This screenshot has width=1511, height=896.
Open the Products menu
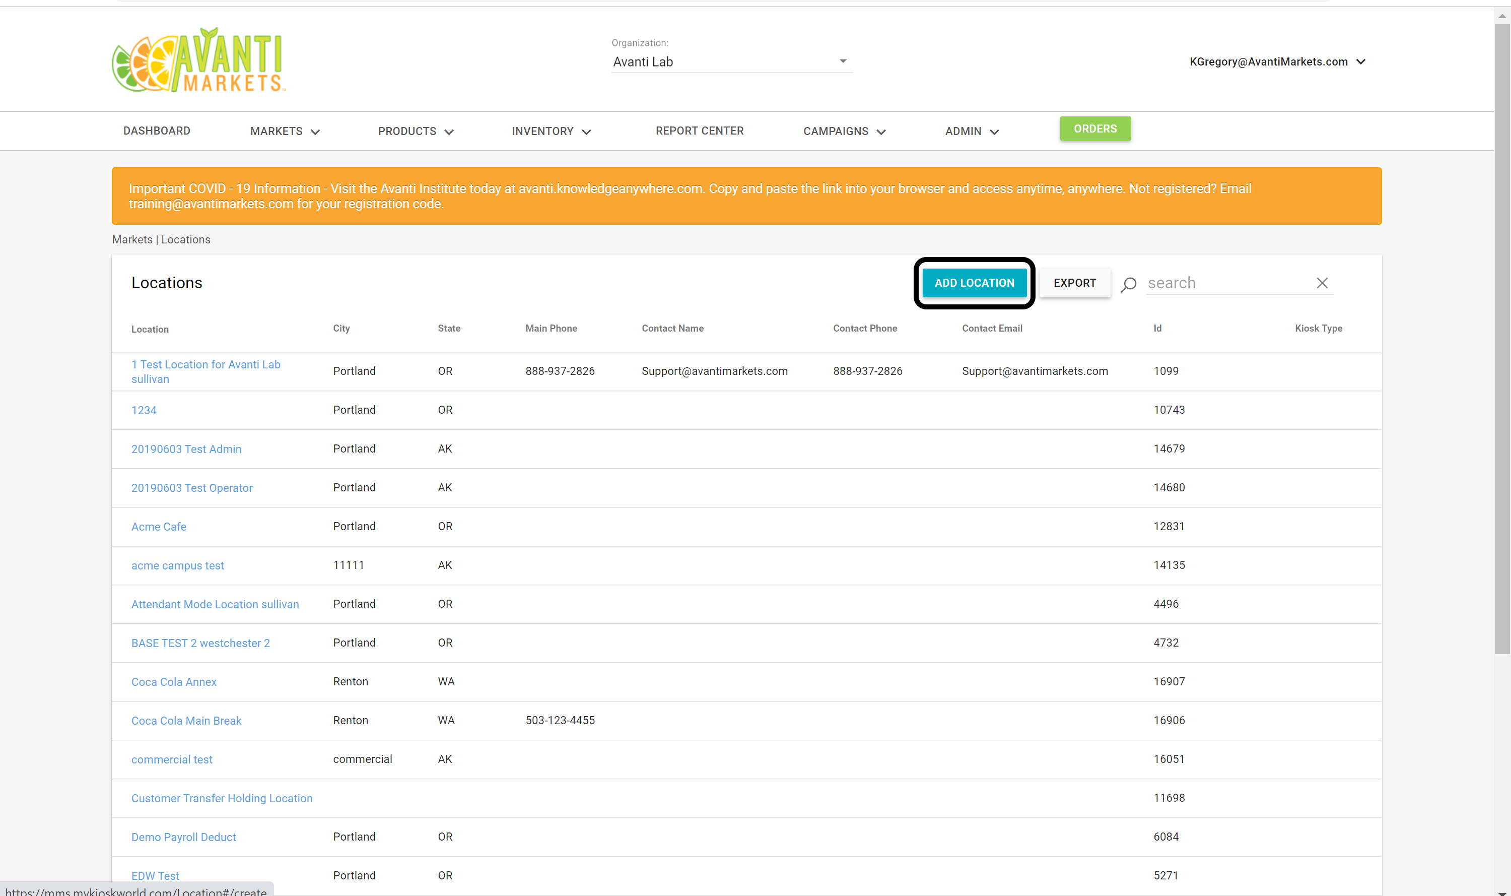415,131
